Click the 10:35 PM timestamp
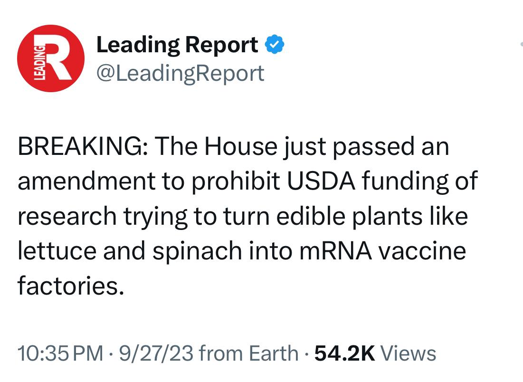 click(x=60, y=353)
